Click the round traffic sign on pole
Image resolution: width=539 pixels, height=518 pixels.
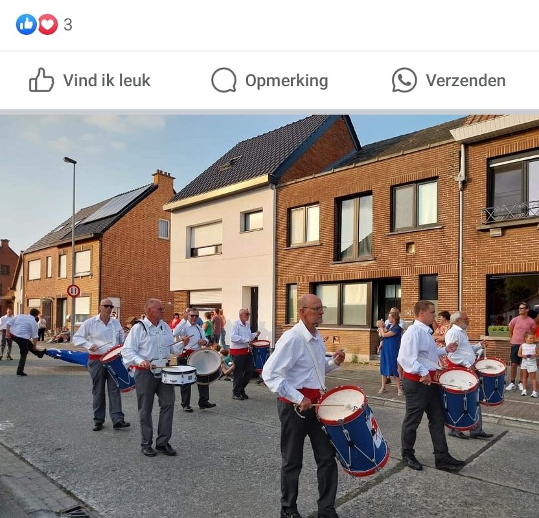[x=74, y=291]
